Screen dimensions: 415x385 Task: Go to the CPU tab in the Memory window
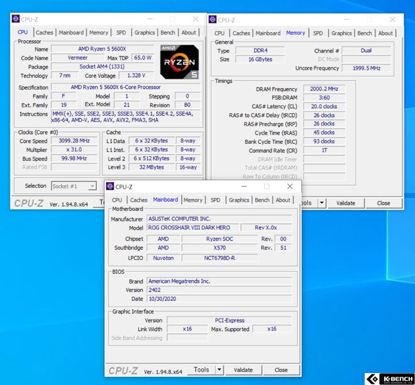(x=219, y=33)
